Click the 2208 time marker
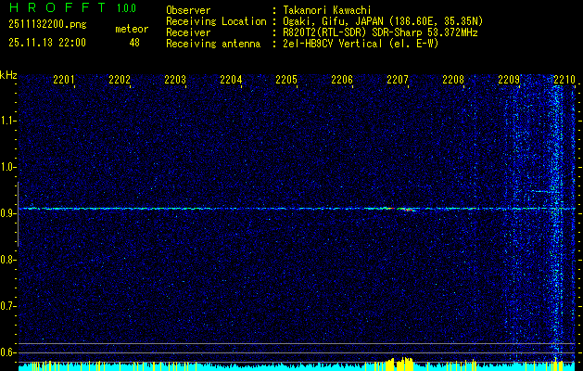The image size is (583, 371). click(x=453, y=81)
